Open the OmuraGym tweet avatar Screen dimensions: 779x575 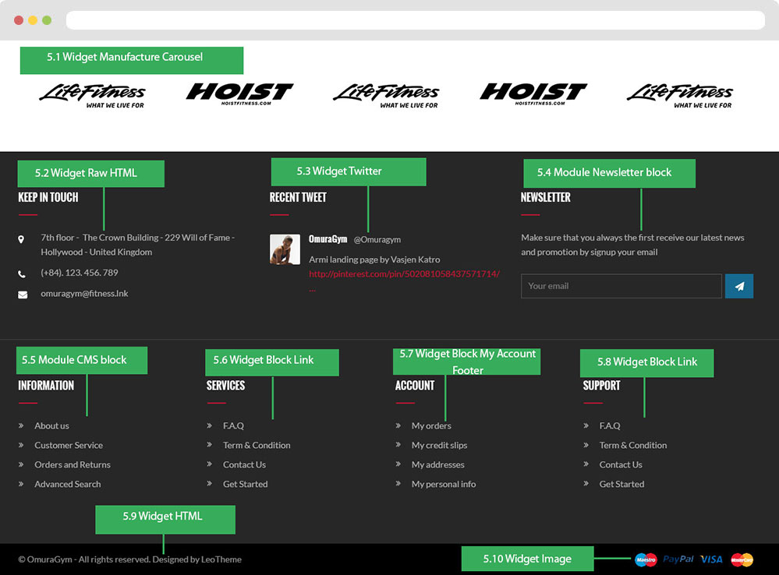point(285,249)
